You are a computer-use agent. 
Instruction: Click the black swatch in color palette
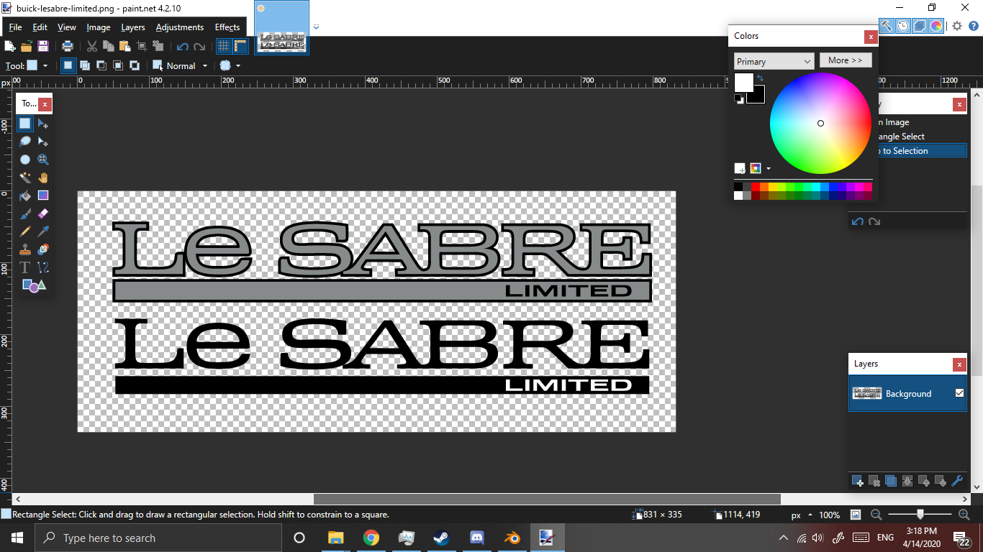tap(738, 187)
